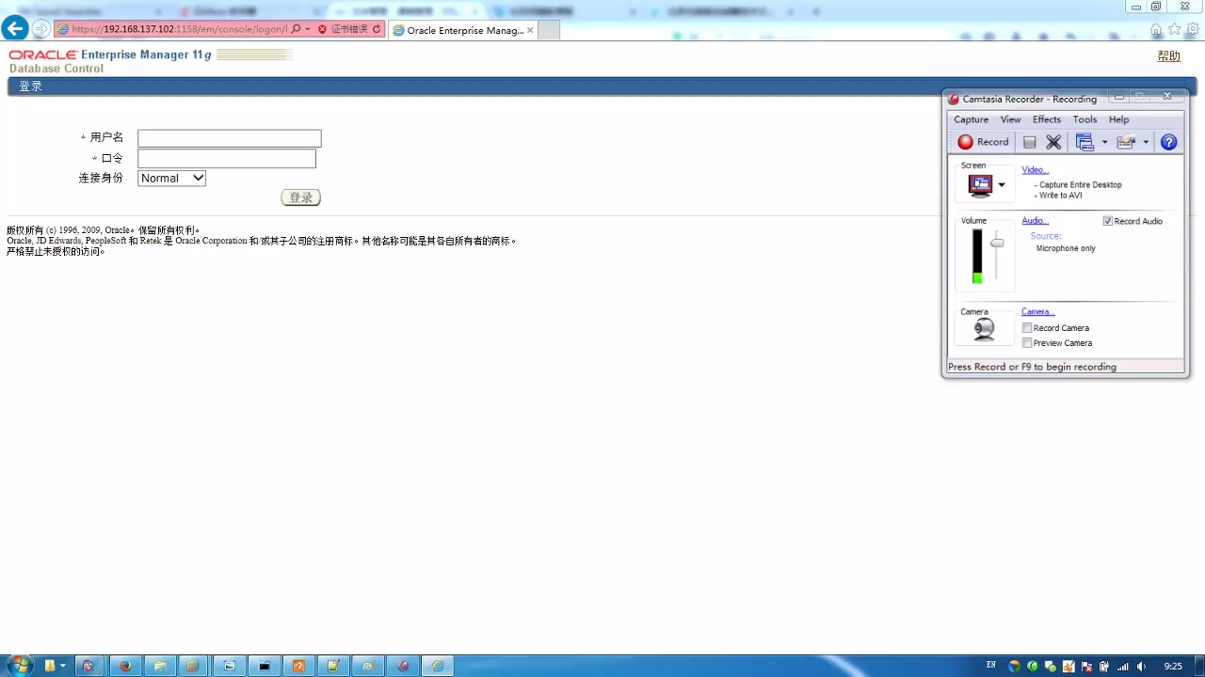Click the red Record button in Camtasia
Viewport: 1205px width, 677px height.
tap(983, 142)
